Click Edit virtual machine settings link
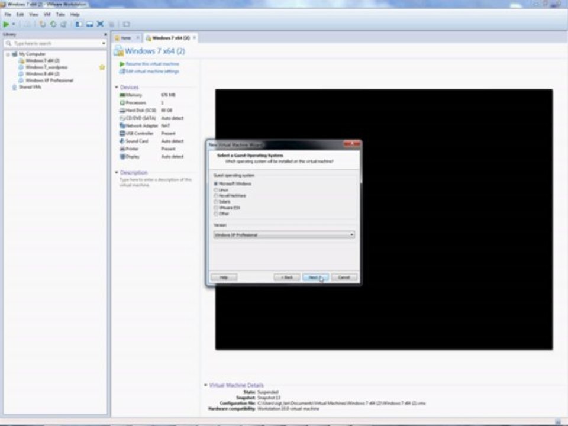568x426 pixels. point(152,71)
